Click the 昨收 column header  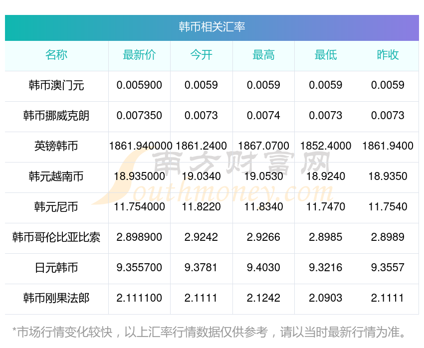388,55
